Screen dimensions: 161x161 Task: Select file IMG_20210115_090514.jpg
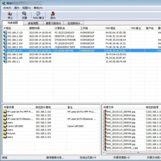(x=121, y=141)
